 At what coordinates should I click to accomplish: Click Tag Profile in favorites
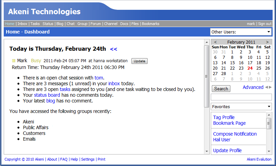(224, 117)
